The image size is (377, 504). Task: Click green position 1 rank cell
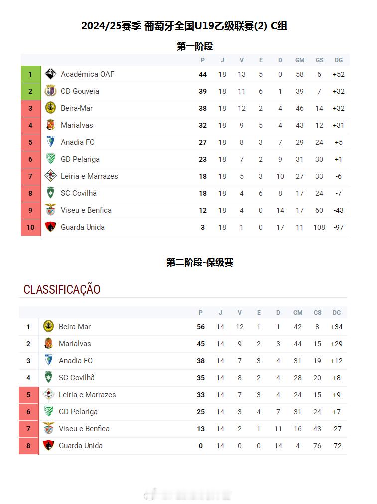(x=30, y=74)
